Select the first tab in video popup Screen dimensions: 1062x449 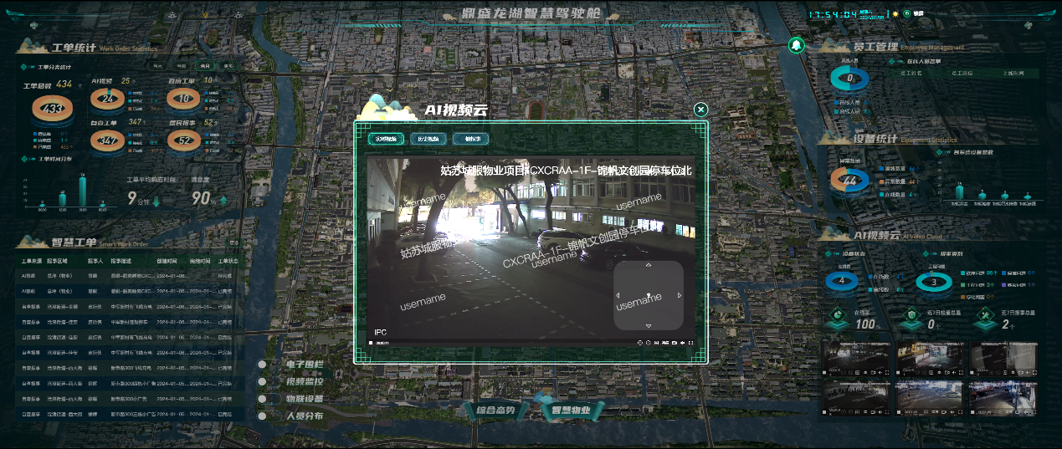(x=385, y=139)
